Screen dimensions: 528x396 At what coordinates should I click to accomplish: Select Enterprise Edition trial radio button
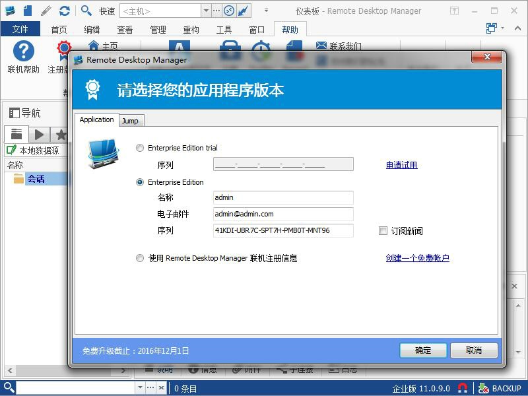(x=140, y=148)
